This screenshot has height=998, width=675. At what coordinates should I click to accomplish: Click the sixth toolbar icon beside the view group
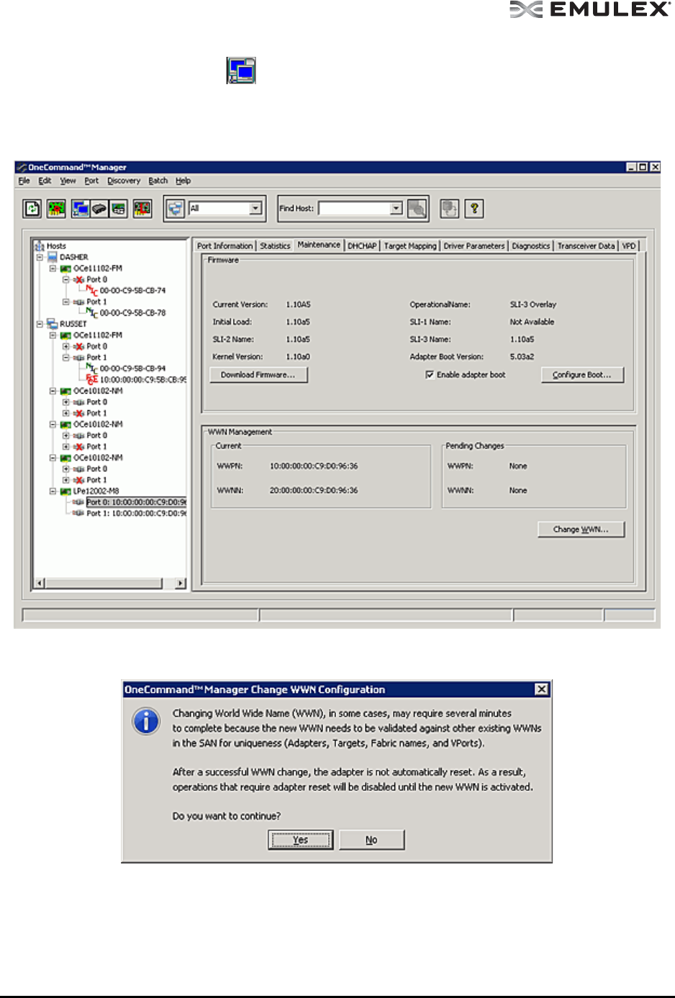(142, 209)
